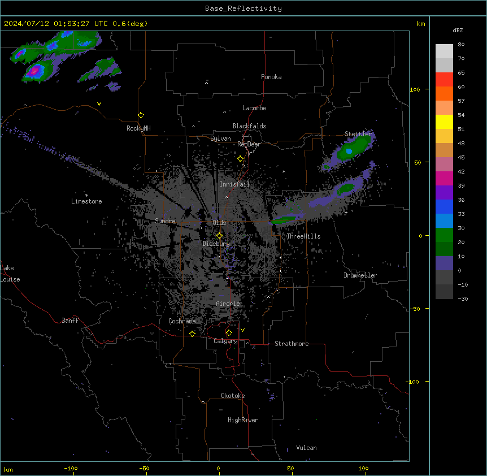Click the RockyMH label
This screenshot has height=476, width=487.
click(x=138, y=128)
